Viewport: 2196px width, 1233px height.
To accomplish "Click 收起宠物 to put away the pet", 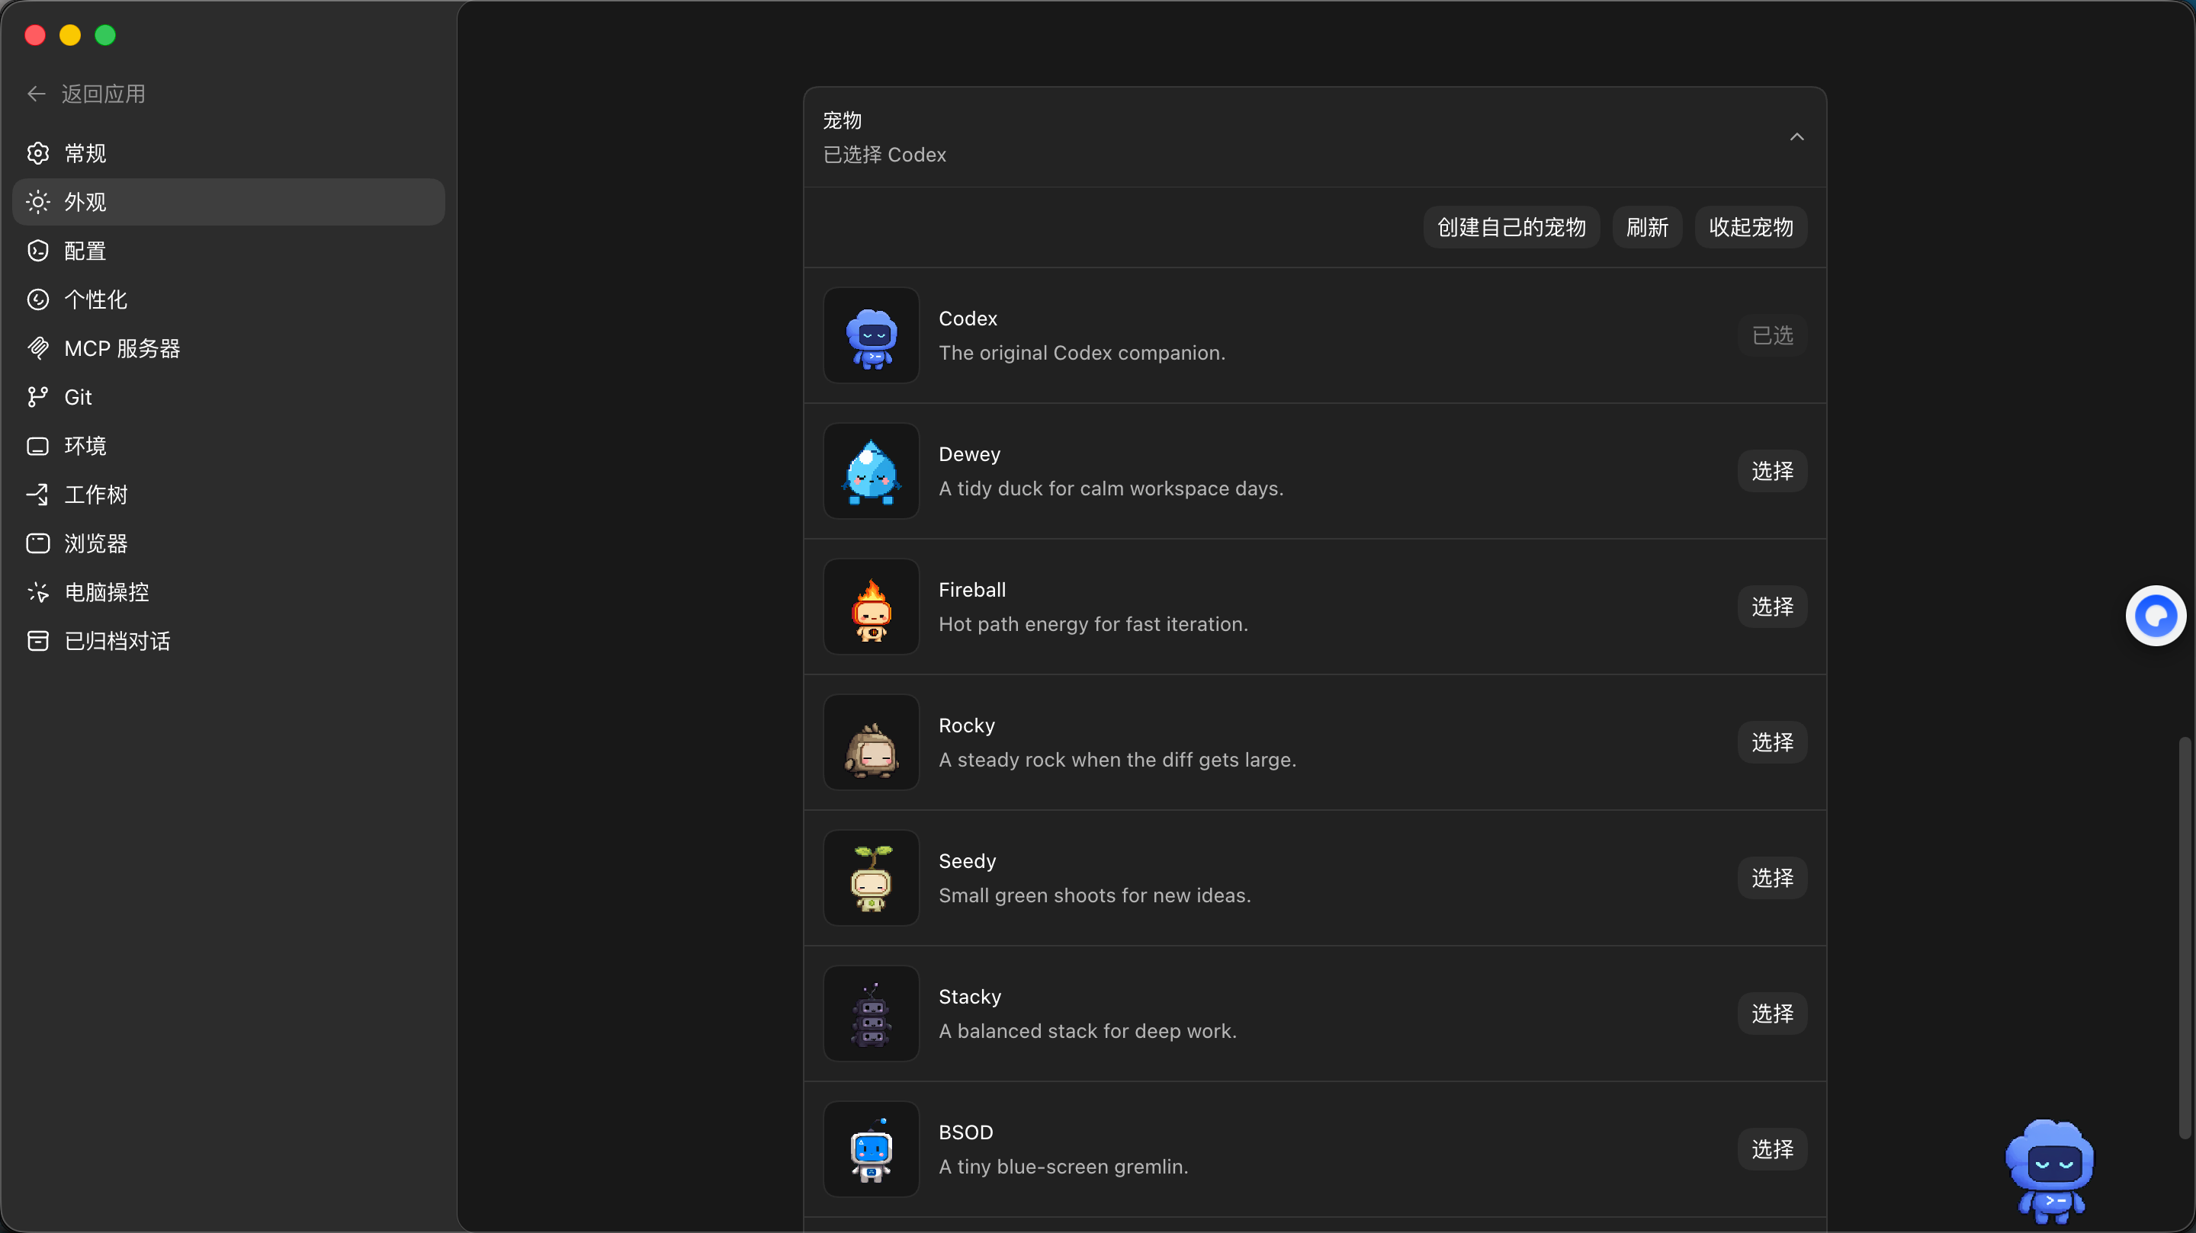I will (x=1751, y=228).
